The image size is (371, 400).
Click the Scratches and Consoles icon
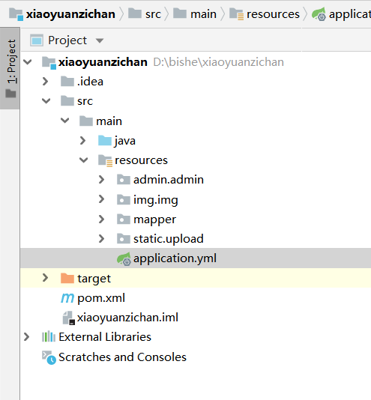(x=49, y=357)
